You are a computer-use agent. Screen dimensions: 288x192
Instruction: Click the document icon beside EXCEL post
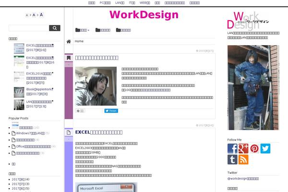click(69, 132)
